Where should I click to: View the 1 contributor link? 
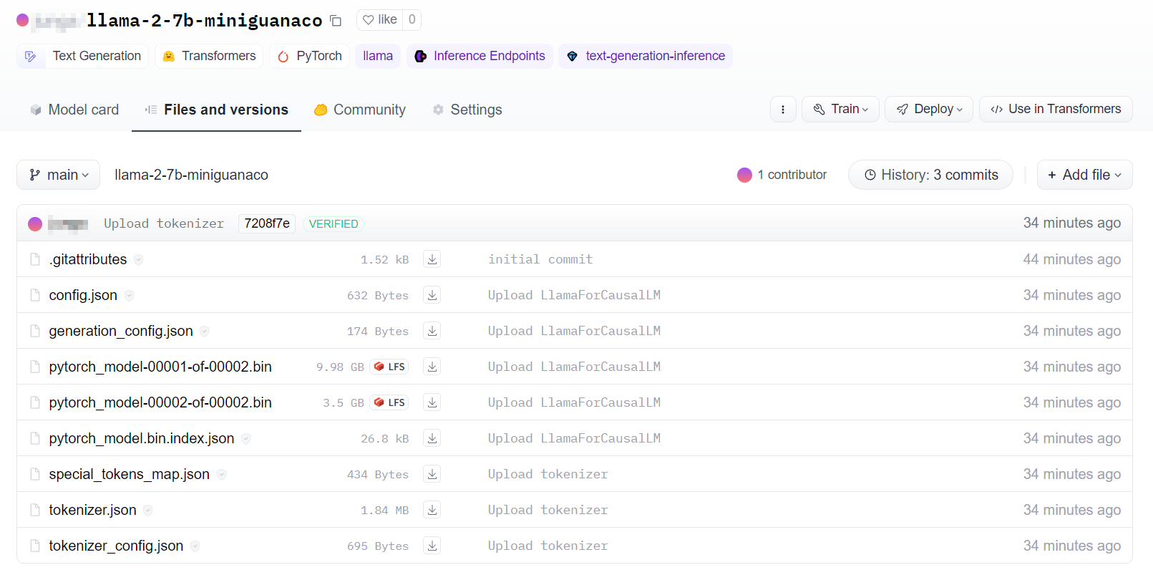(x=782, y=175)
